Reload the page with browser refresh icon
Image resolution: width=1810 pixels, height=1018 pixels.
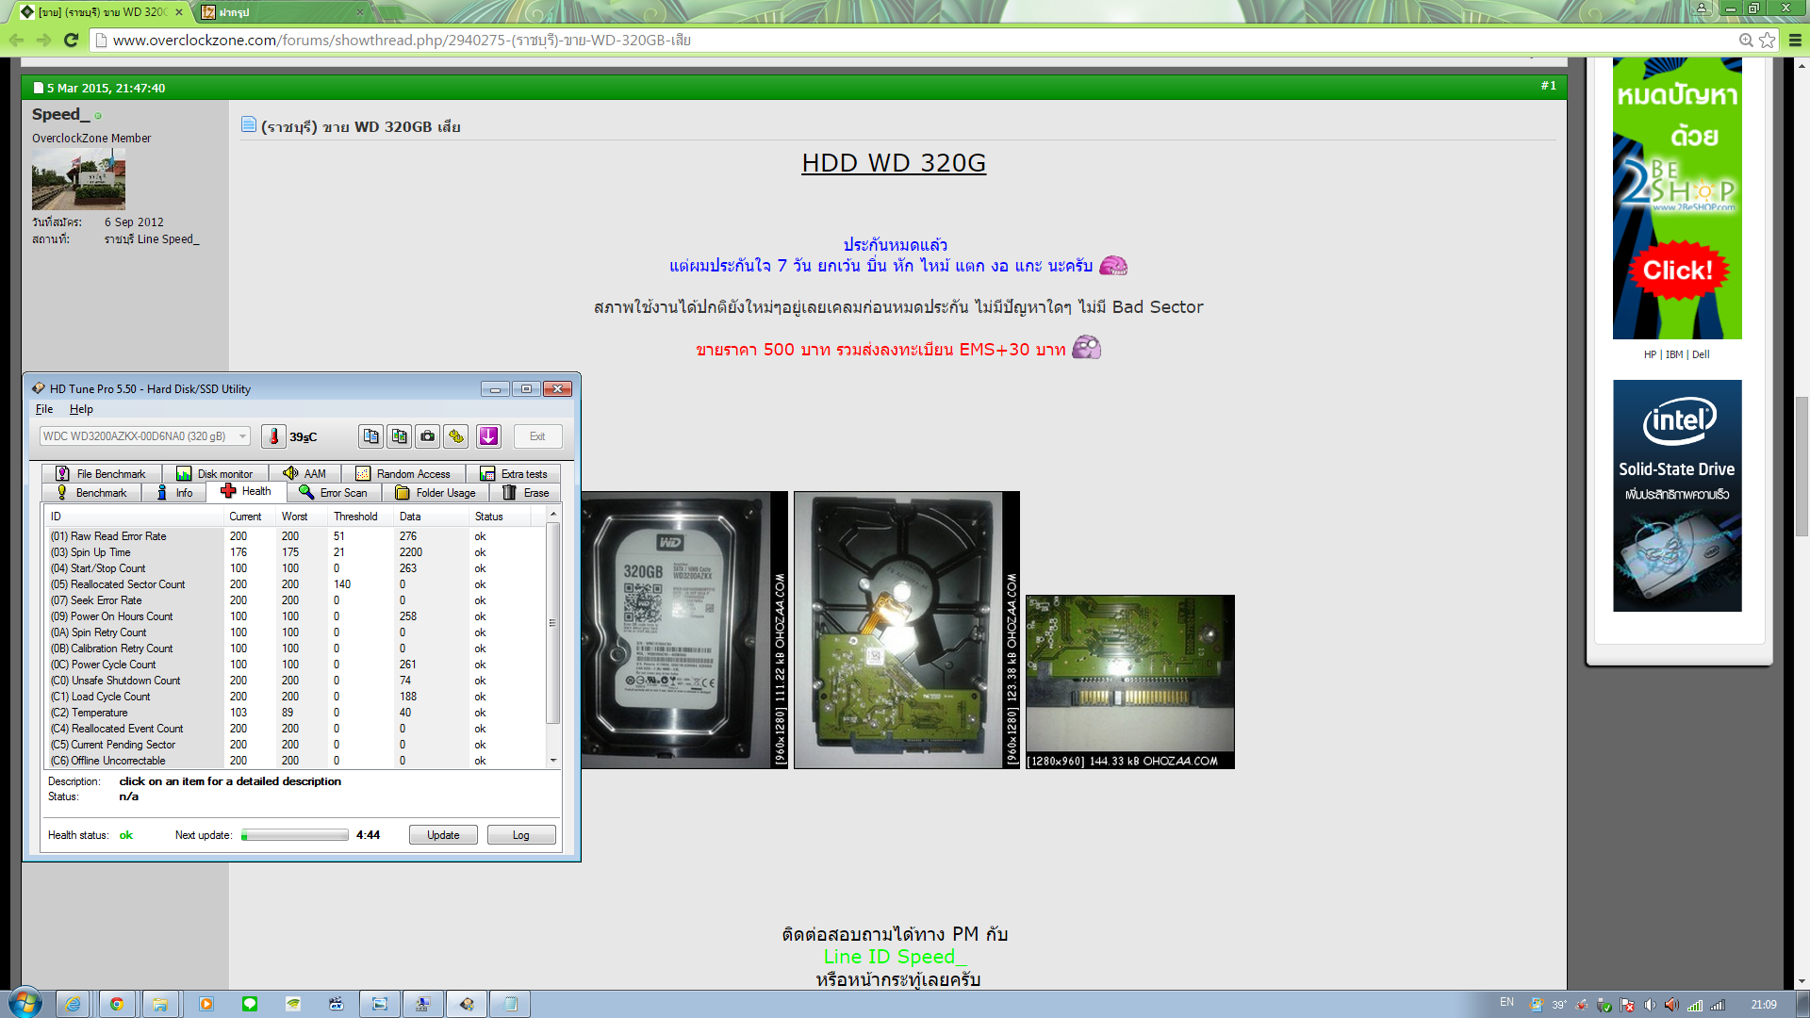71,40
